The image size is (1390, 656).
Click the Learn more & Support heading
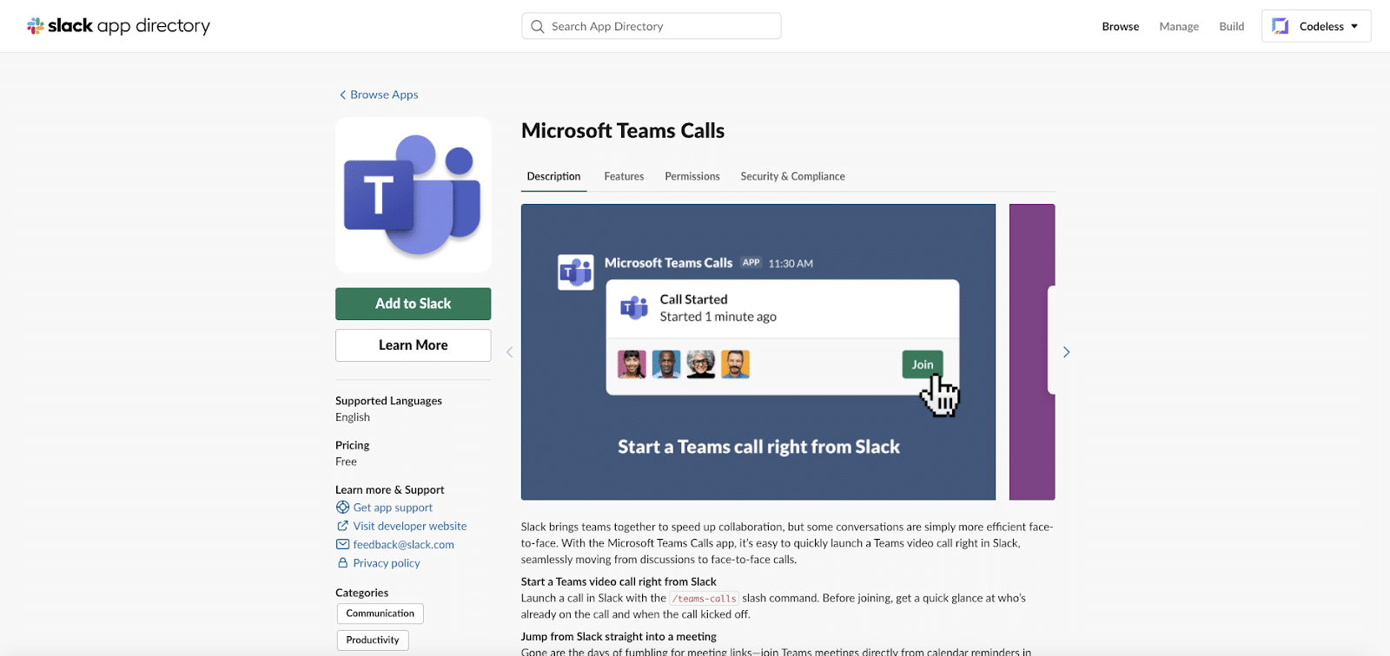[x=389, y=490]
